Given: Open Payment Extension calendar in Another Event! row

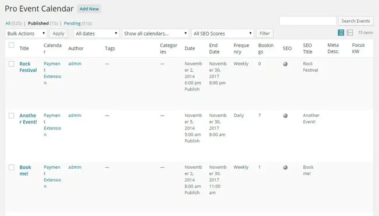Looking at the screenshot, I should coord(52,125).
